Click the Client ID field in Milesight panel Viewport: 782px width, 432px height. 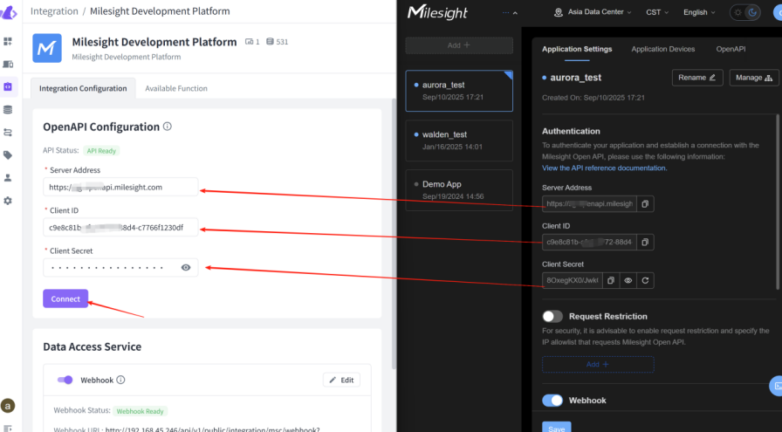click(589, 243)
